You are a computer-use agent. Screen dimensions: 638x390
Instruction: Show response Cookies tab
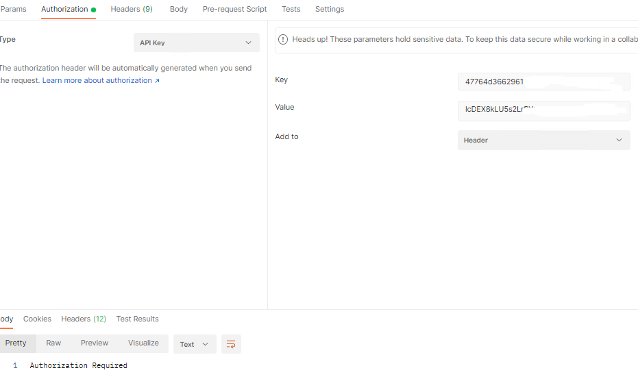37,319
